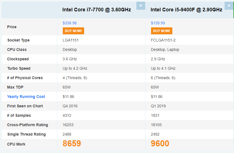This screenshot has width=234, height=153.
Task: Click the 8659 CPU Mark score
Action: pos(72,143)
